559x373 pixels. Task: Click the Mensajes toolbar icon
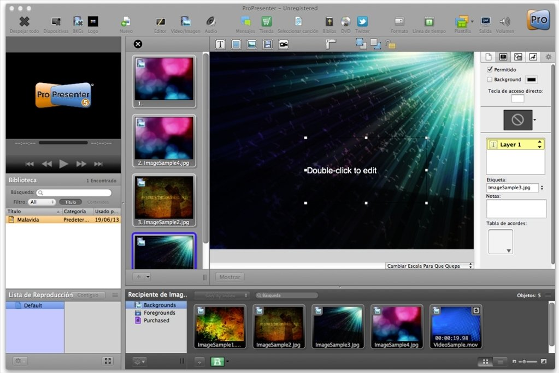[x=245, y=22]
